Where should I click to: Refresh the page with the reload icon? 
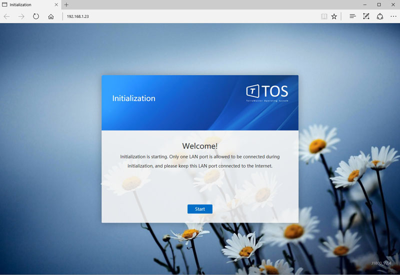click(x=36, y=16)
